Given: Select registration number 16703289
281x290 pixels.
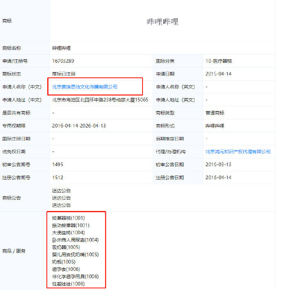Looking at the screenshot, I should point(63,61).
